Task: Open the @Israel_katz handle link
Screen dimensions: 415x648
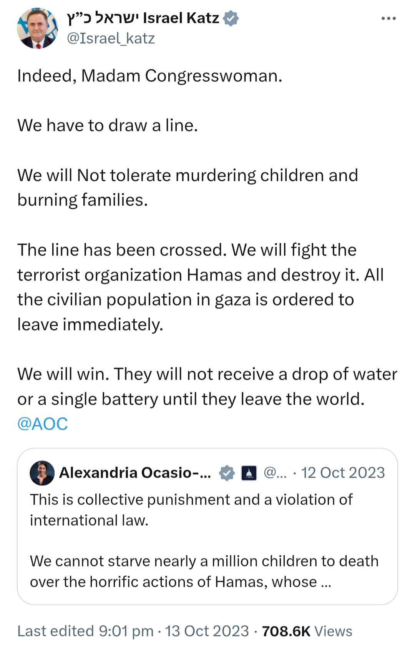Action: click(111, 38)
